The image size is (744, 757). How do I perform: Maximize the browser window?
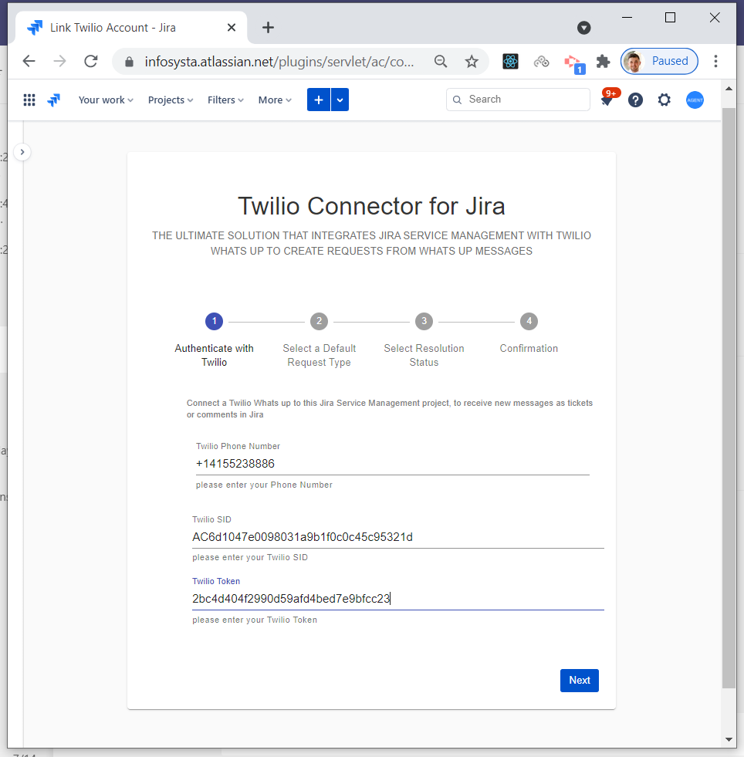670,18
